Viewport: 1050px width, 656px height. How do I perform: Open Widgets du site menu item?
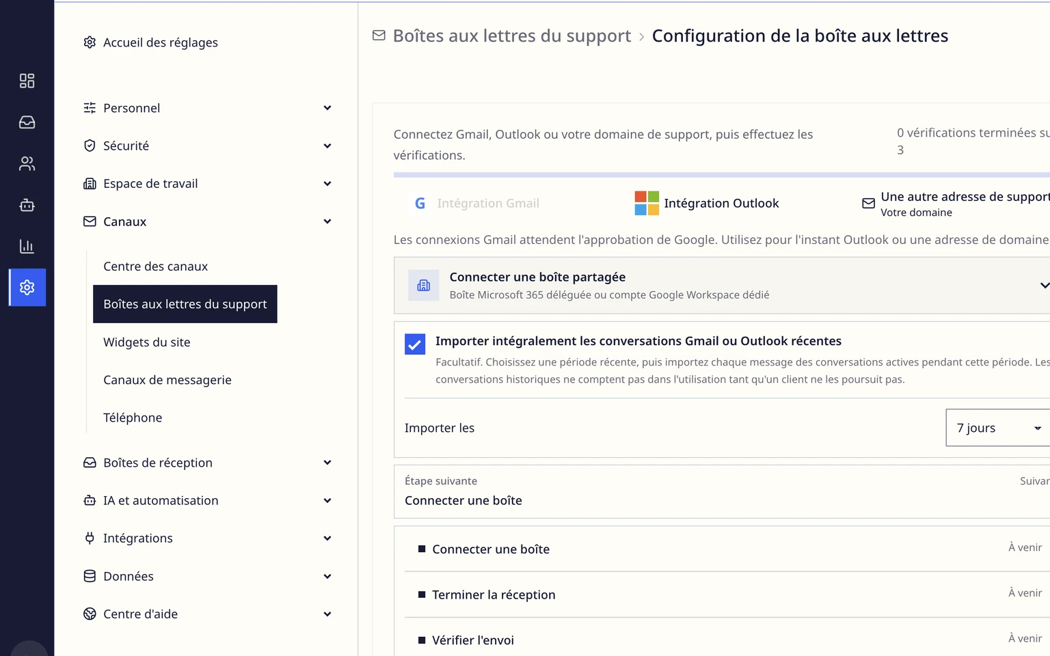147,342
